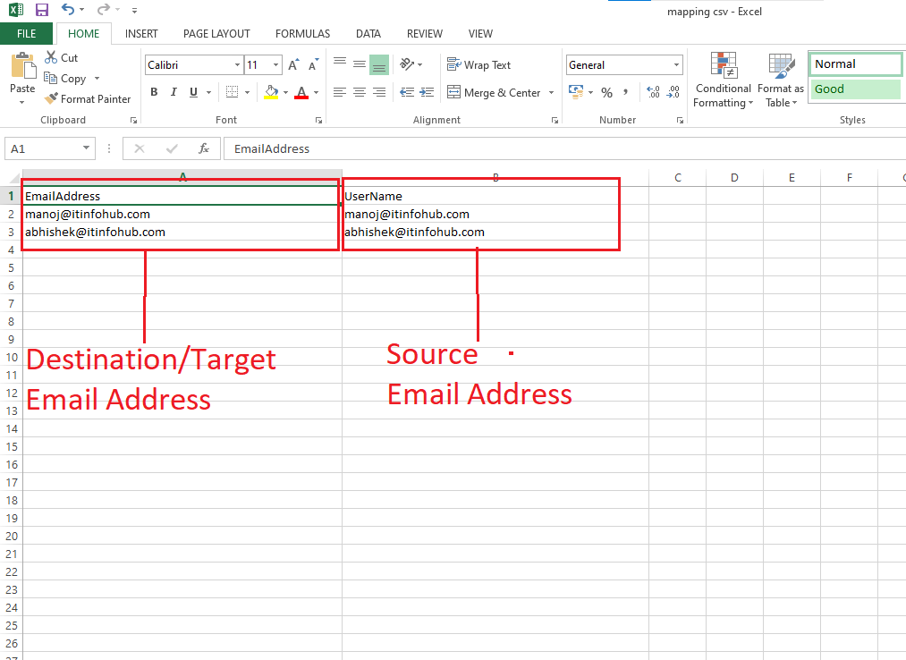
Task: Set Middle Align for cell text
Action: click(x=360, y=64)
